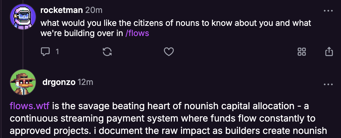Click the reply count "1"
Image resolution: width=341 pixels, height=138 pixels.
(57, 51)
